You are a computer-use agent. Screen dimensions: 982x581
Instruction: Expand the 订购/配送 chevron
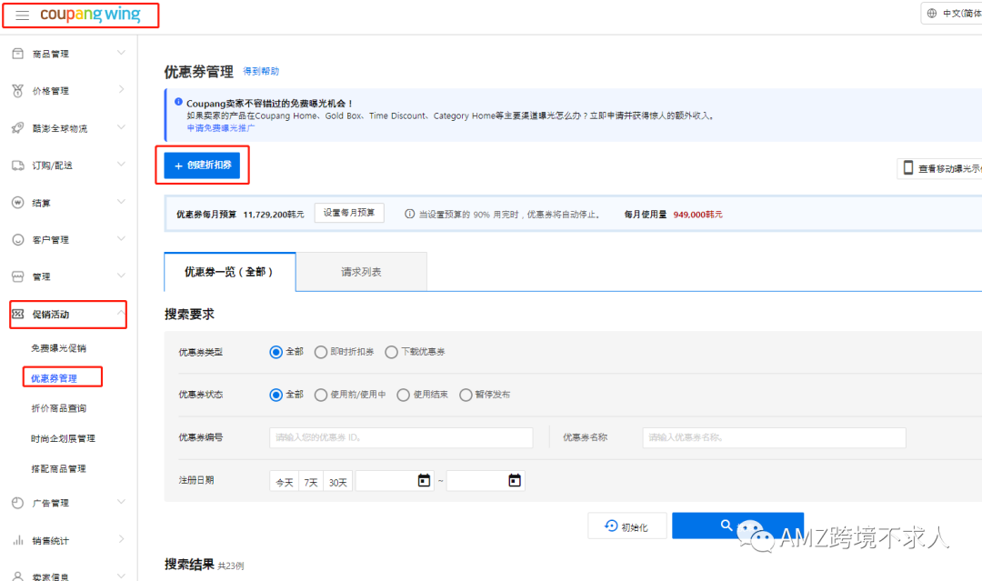(x=121, y=164)
